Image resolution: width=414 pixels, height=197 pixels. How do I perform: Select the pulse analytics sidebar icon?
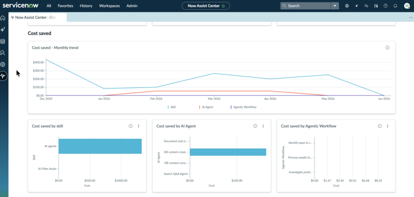click(3, 76)
